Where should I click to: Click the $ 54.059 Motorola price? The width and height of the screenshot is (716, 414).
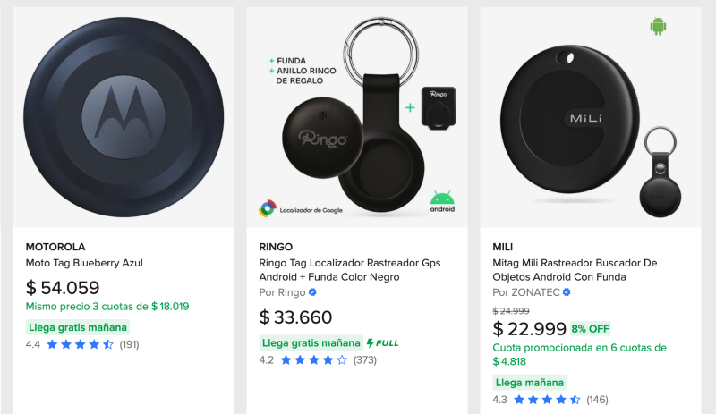[x=63, y=288]
